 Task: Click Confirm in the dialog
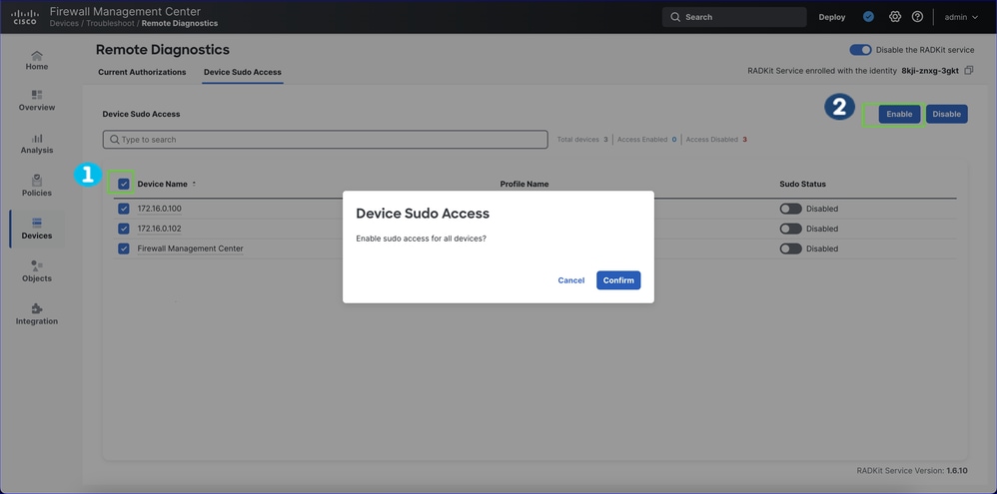pyautogui.click(x=618, y=280)
